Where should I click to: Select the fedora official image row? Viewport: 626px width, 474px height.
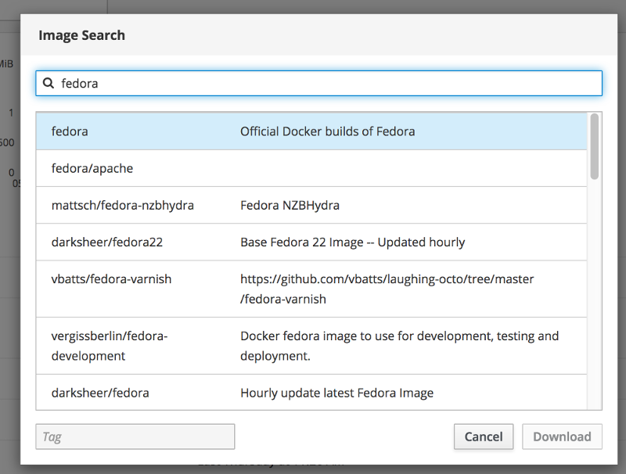tap(311, 131)
